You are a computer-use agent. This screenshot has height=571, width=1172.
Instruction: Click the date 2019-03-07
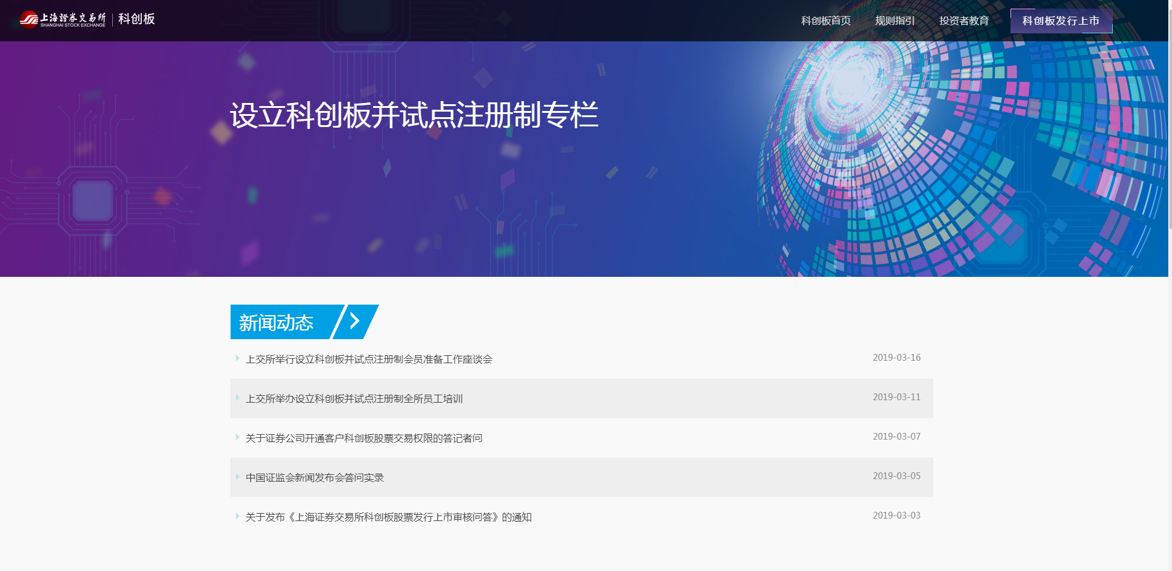click(896, 437)
